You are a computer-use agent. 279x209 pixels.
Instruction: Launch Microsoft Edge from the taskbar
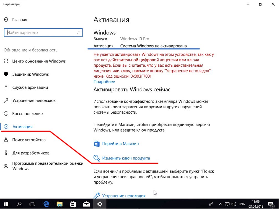(46, 204)
